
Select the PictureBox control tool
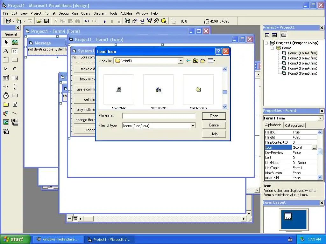(x=15, y=42)
